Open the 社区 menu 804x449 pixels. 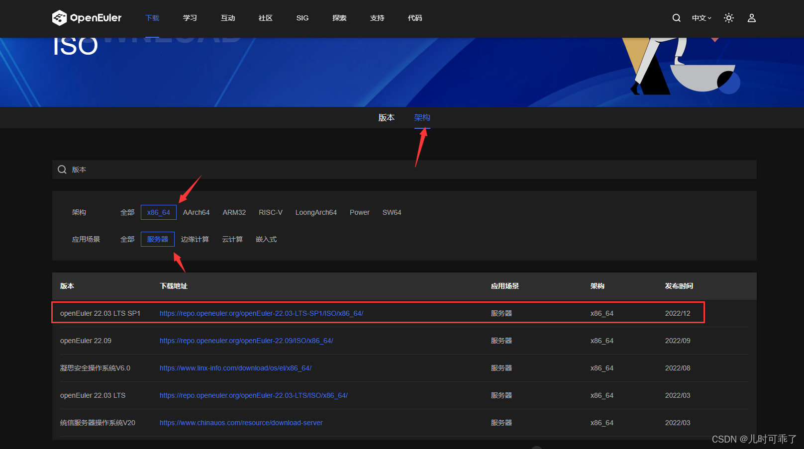tap(266, 18)
